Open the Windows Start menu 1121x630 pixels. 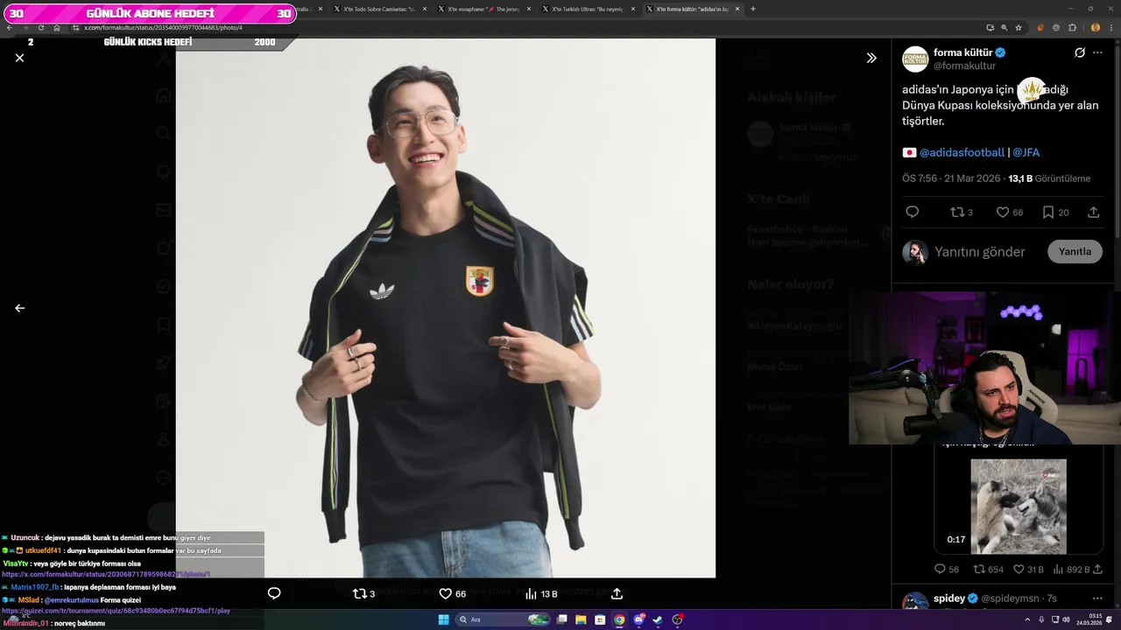443,619
